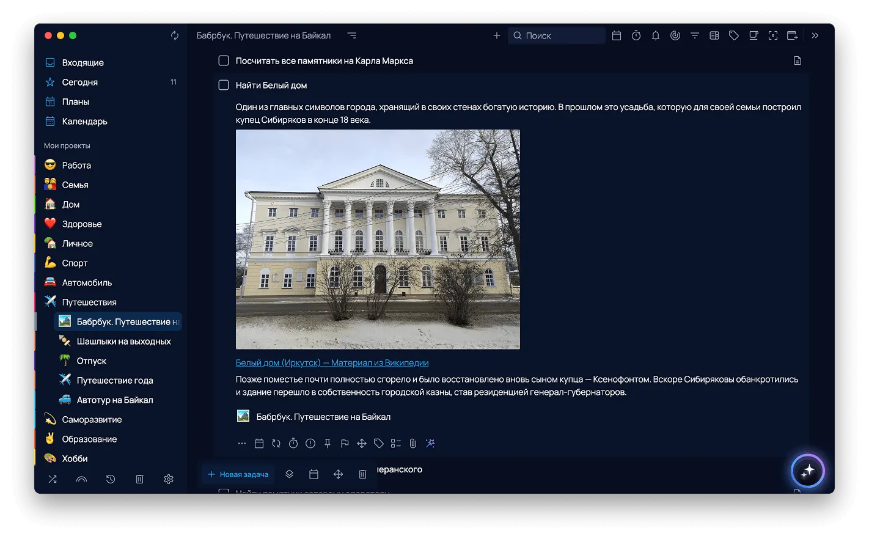Open the tags icon in the top toolbar
This screenshot has height=539, width=869.
(x=734, y=35)
